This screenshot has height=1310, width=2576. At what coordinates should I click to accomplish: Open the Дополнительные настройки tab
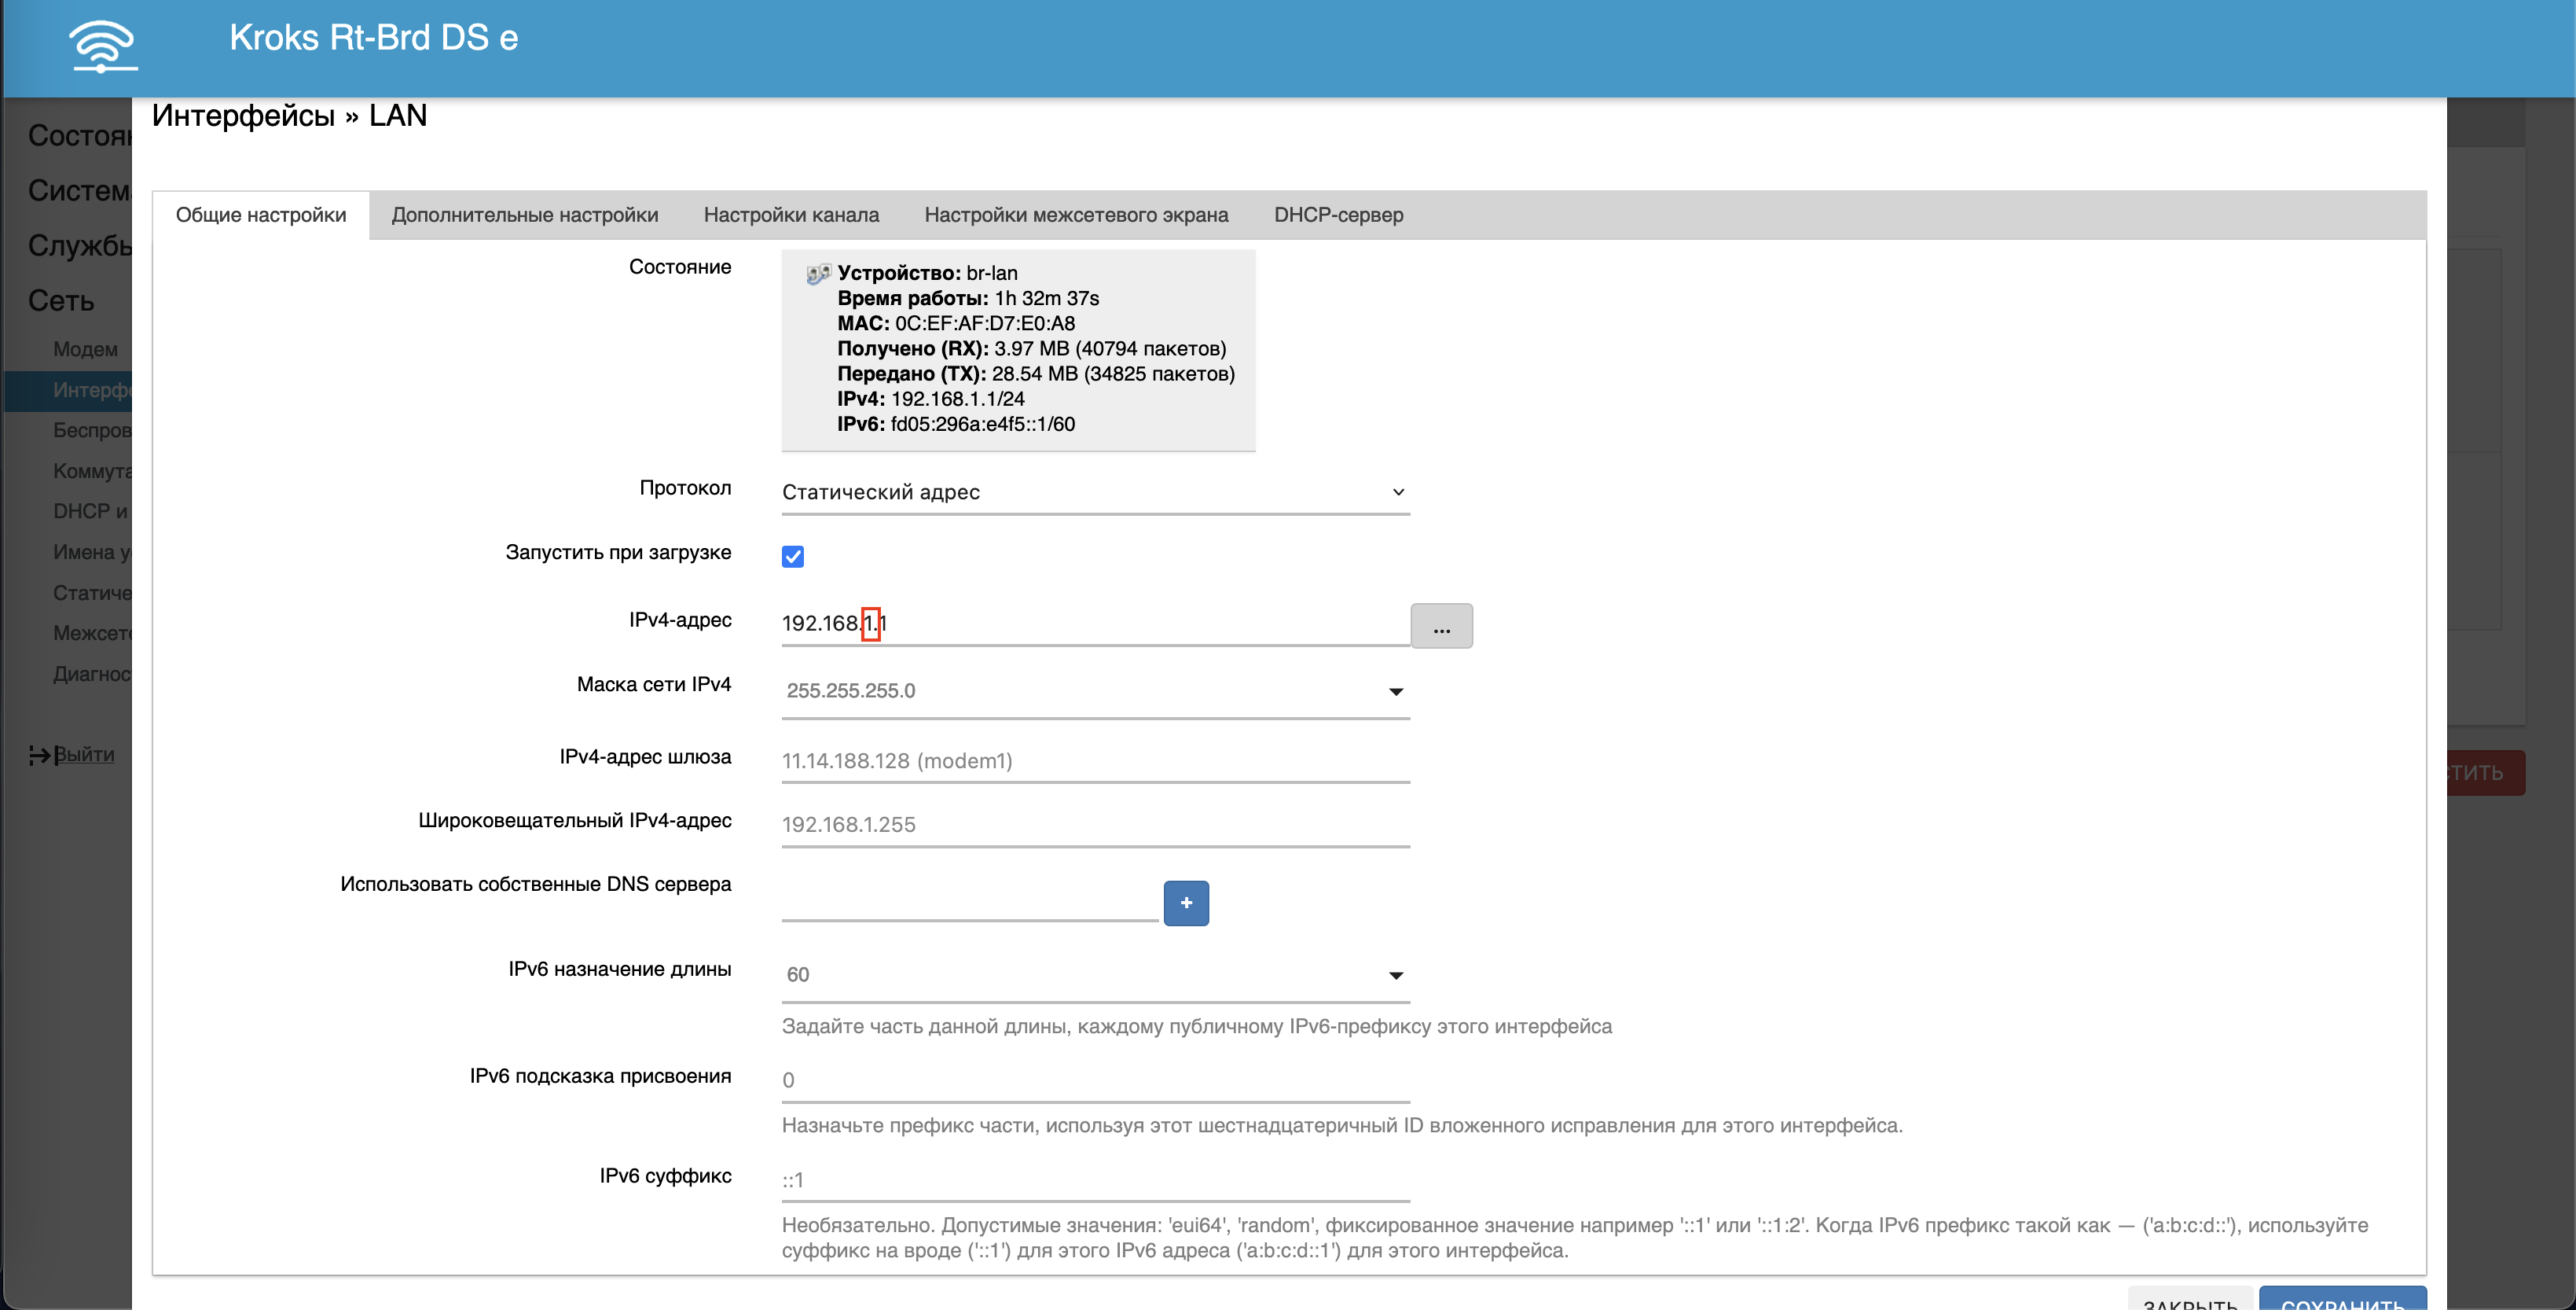click(525, 215)
